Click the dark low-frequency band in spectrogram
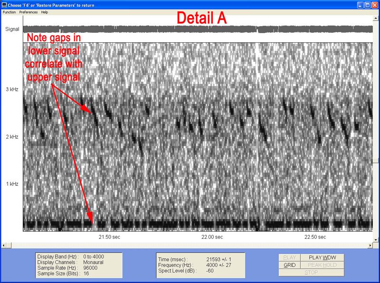380x283 pixels. pyautogui.click(x=198, y=224)
